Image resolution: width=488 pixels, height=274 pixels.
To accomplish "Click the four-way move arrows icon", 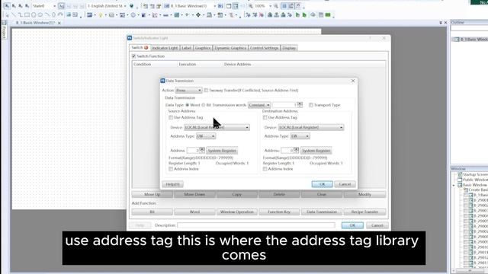I will click(198, 15).
